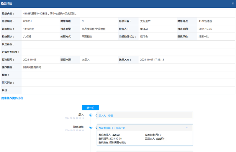Click the 隐患详情 dialog title
Viewport: 236px width, 152px height.
tap(6, 4)
